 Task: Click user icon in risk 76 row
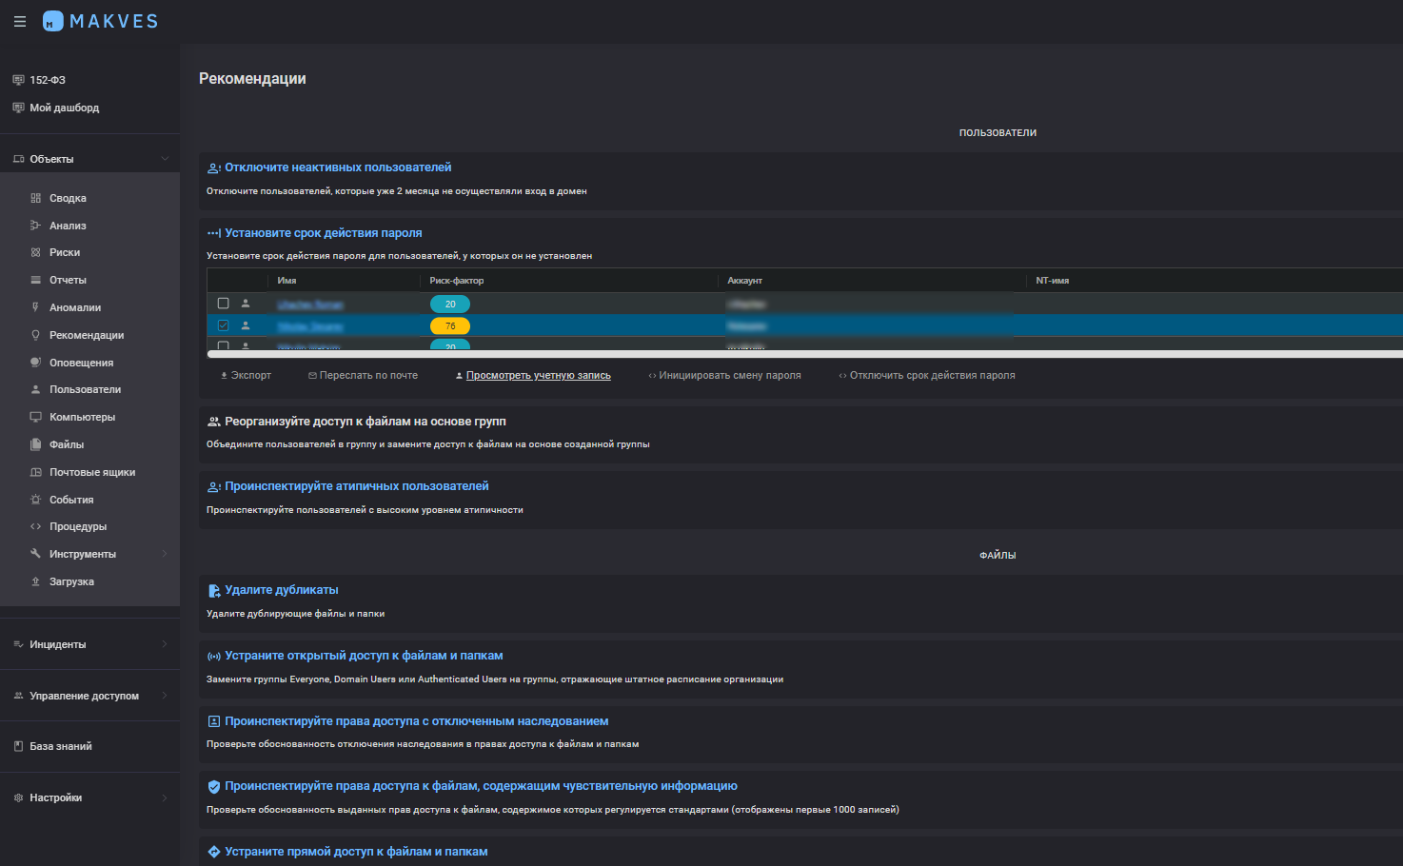click(246, 325)
